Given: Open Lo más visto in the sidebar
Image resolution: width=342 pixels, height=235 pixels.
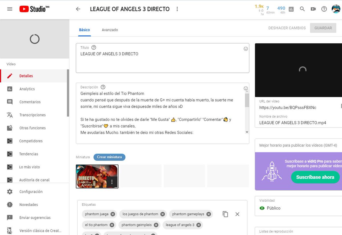Looking at the screenshot, I should [34, 167].
